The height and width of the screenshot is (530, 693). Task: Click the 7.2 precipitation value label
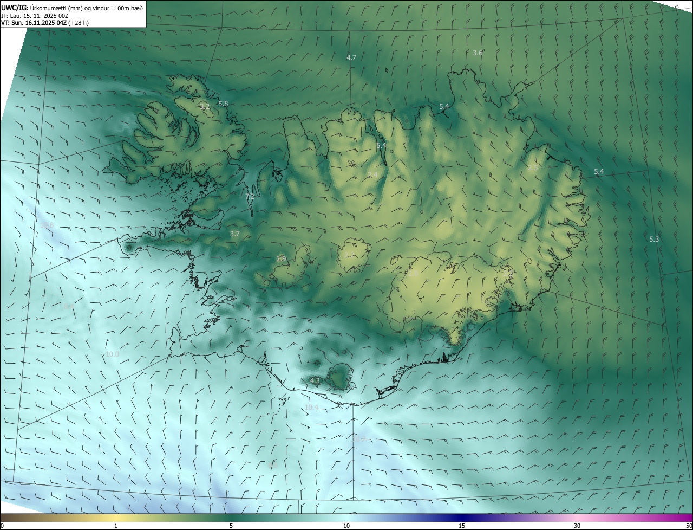[250, 197]
